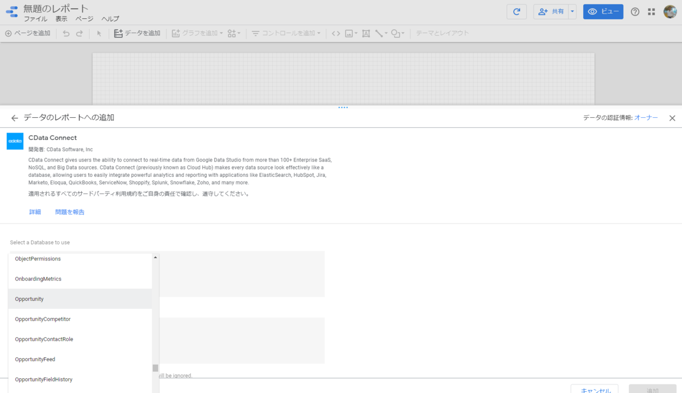The width and height of the screenshot is (682, 393).
Task: Open the ヘルプ menu
Action: [x=110, y=19]
